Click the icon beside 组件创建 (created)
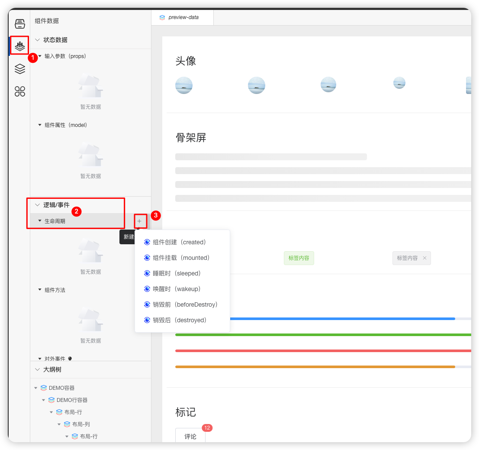Viewport: 479px width, 450px height. coord(147,242)
